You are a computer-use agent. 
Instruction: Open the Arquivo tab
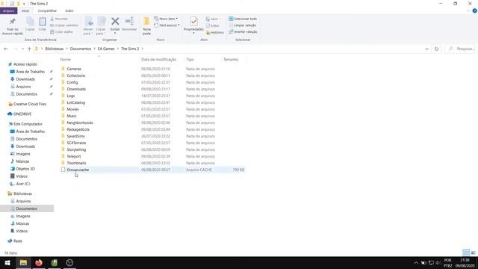coord(8,10)
